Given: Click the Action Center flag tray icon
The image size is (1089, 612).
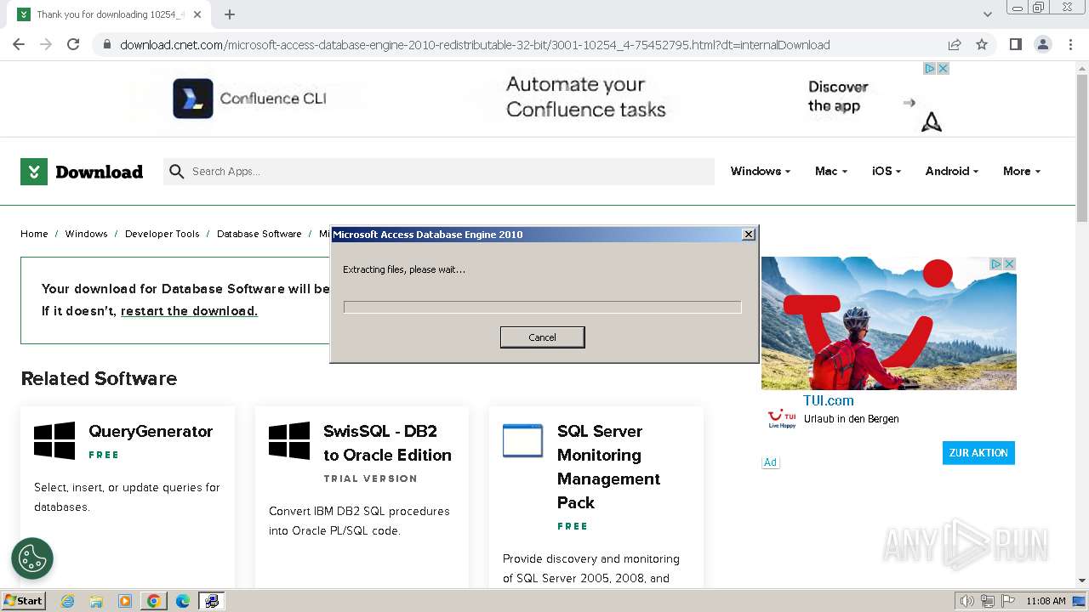Looking at the screenshot, I should coord(1008,601).
